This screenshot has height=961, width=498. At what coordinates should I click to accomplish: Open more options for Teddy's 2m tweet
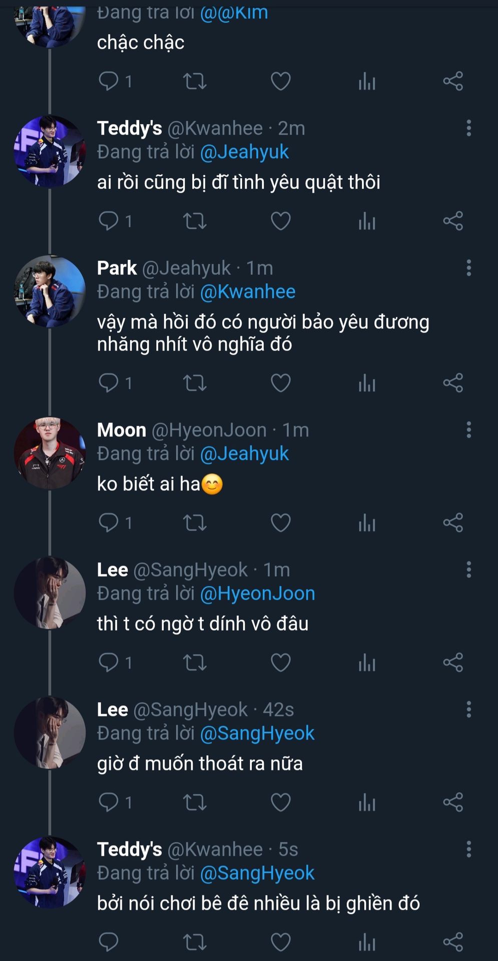(468, 128)
